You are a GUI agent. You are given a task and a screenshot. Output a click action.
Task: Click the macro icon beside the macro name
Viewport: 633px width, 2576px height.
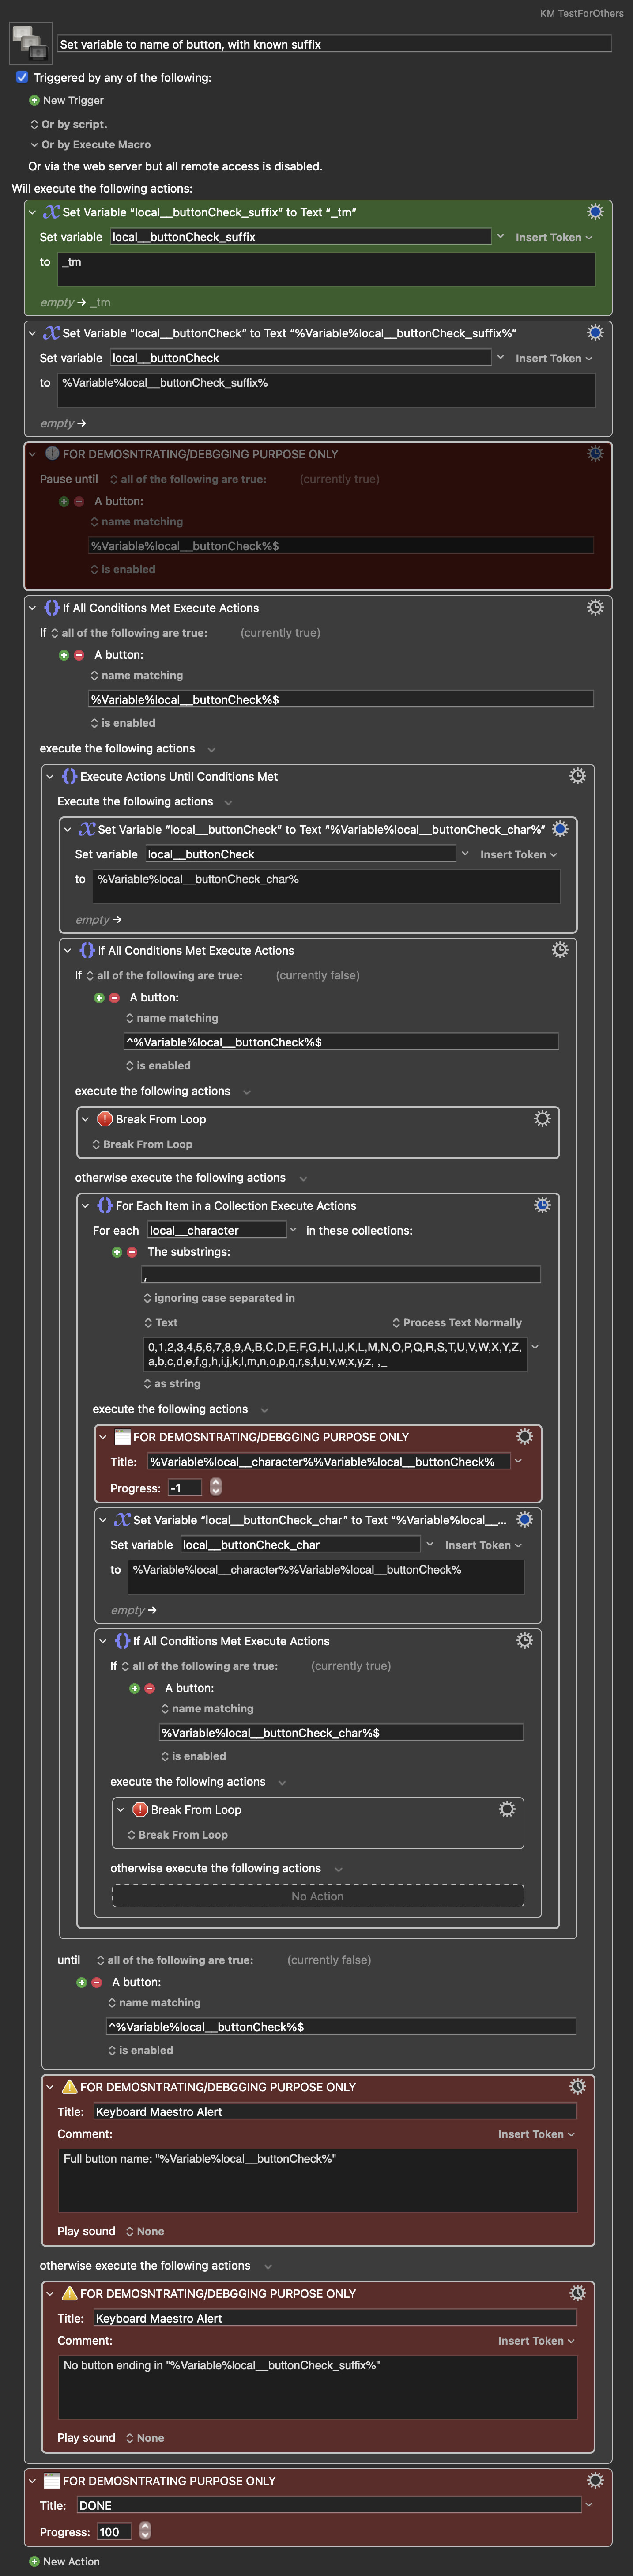click(29, 43)
